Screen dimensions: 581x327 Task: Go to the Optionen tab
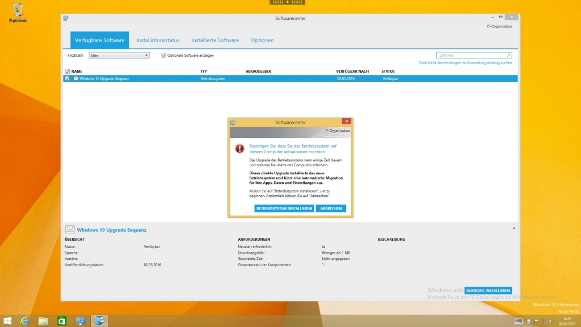coord(262,40)
